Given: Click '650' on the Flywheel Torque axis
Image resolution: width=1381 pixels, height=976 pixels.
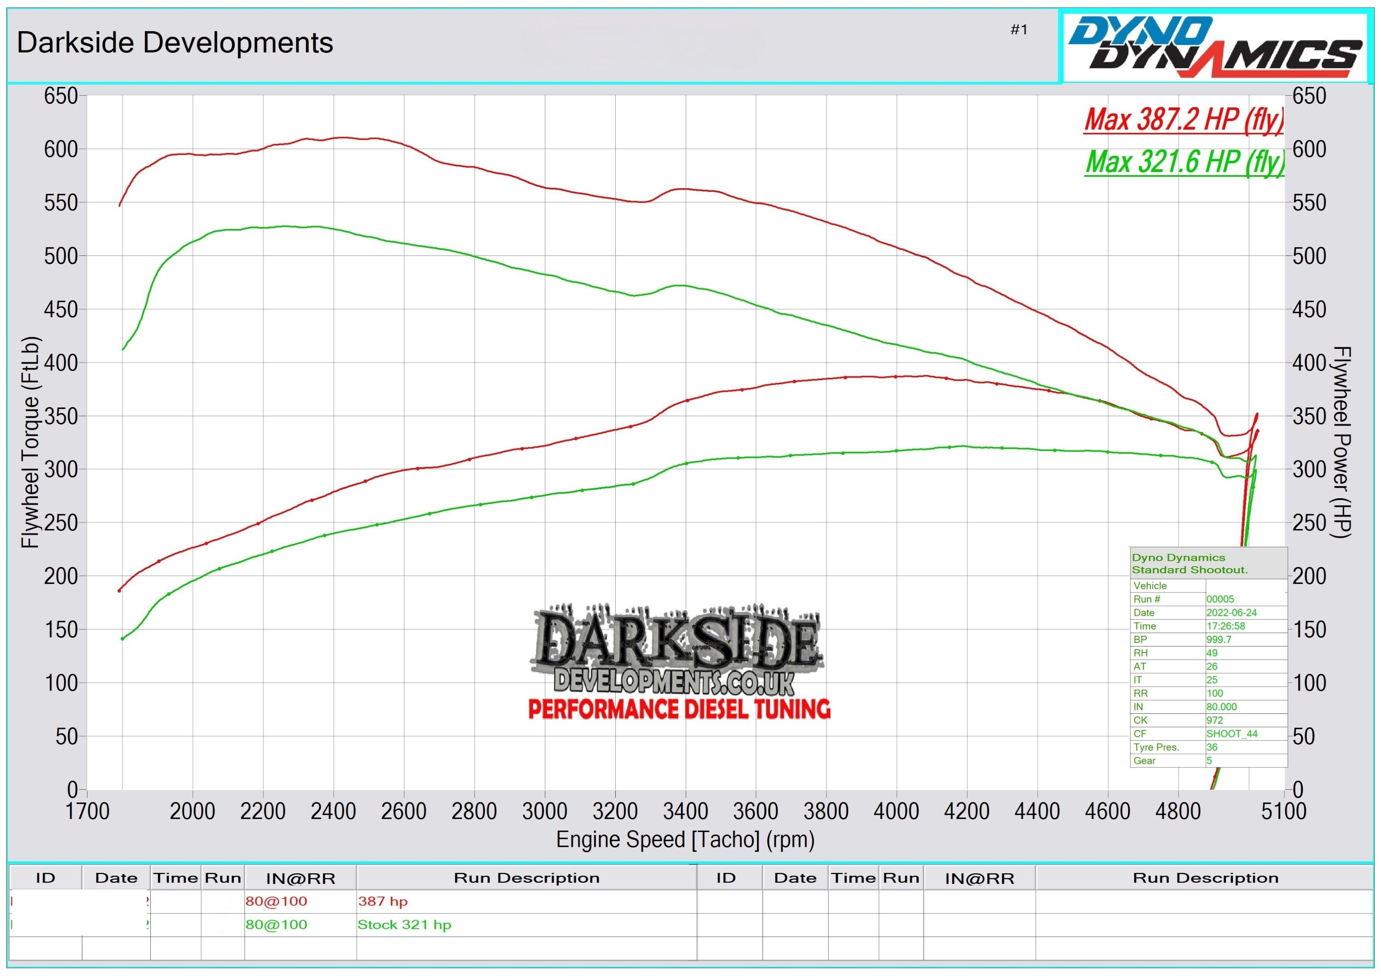Looking at the screenshot, I should 61,96.
